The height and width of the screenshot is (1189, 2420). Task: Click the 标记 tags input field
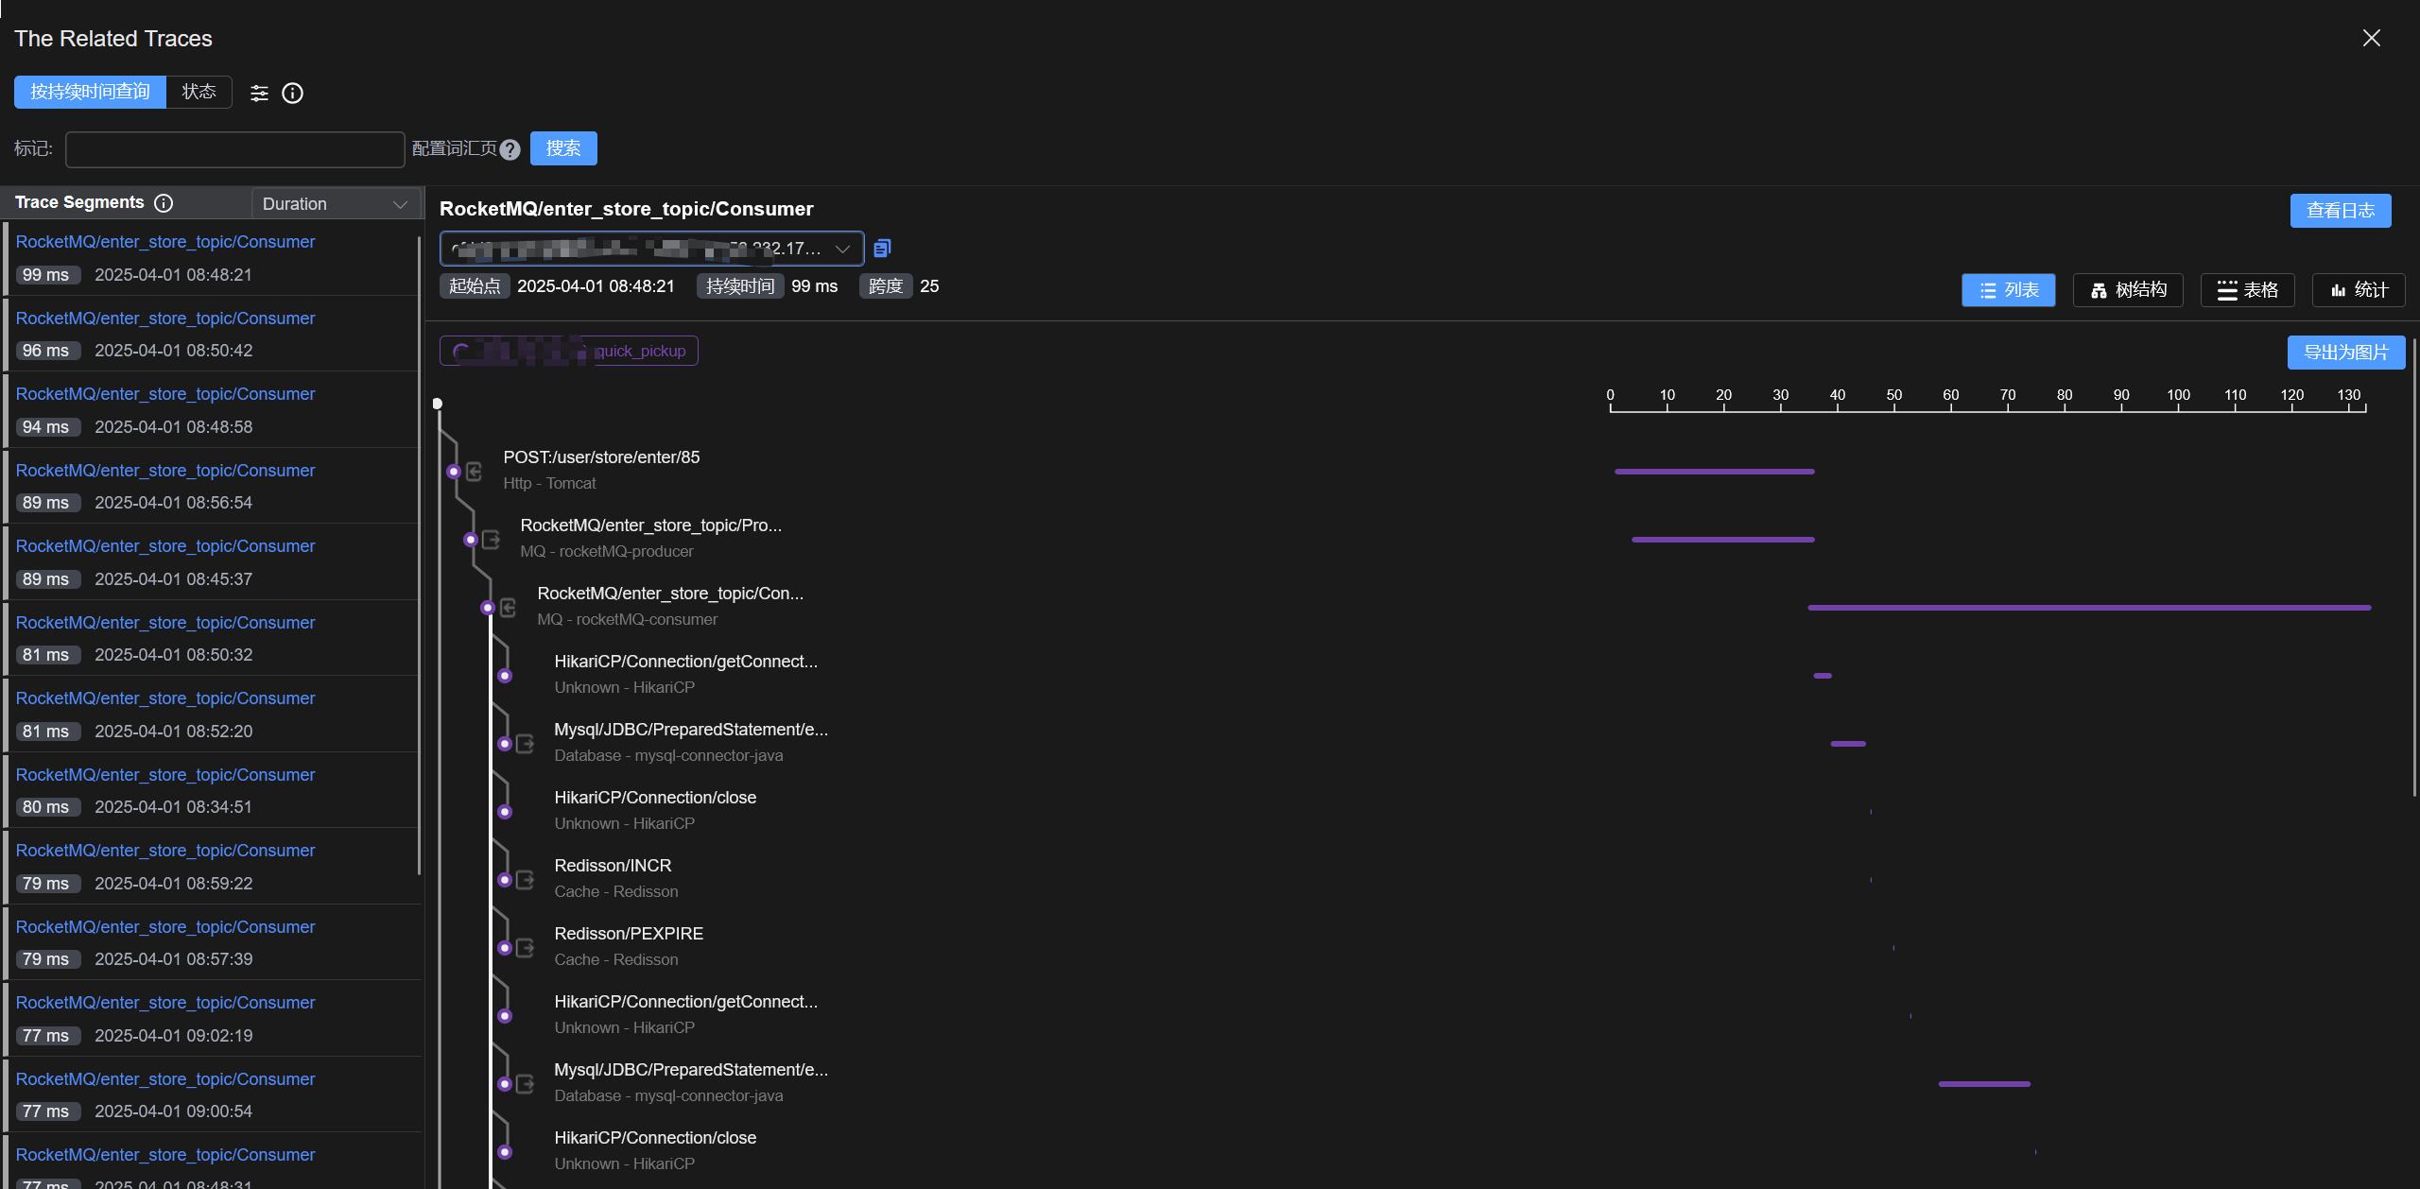point(234,149)
